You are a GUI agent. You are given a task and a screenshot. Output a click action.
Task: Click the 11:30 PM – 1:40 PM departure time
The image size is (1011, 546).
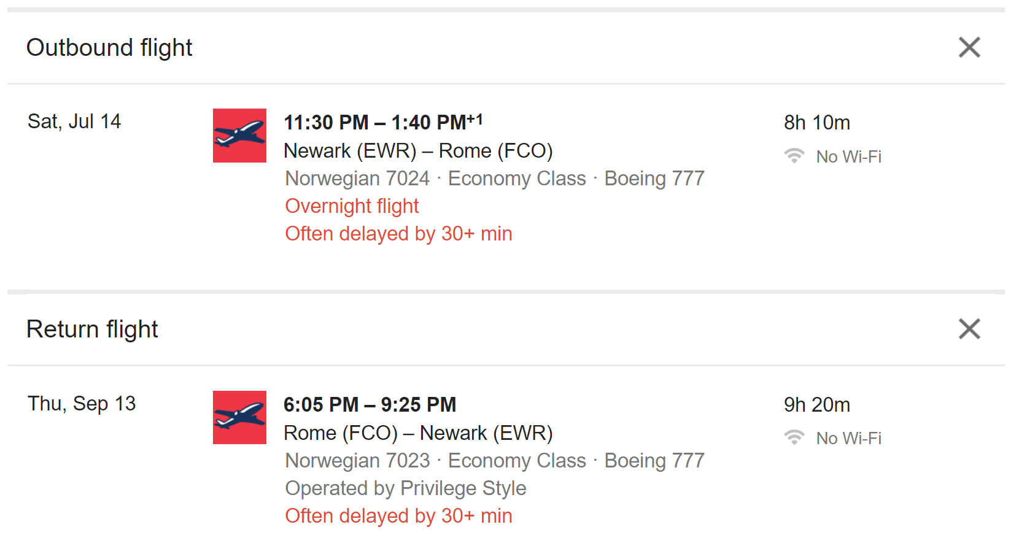point(382,122)
